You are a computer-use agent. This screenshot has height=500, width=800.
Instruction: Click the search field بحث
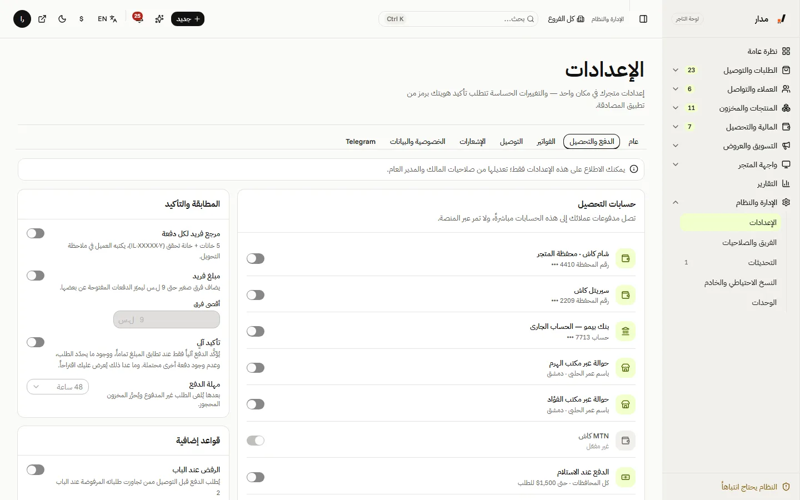point(459,19)
